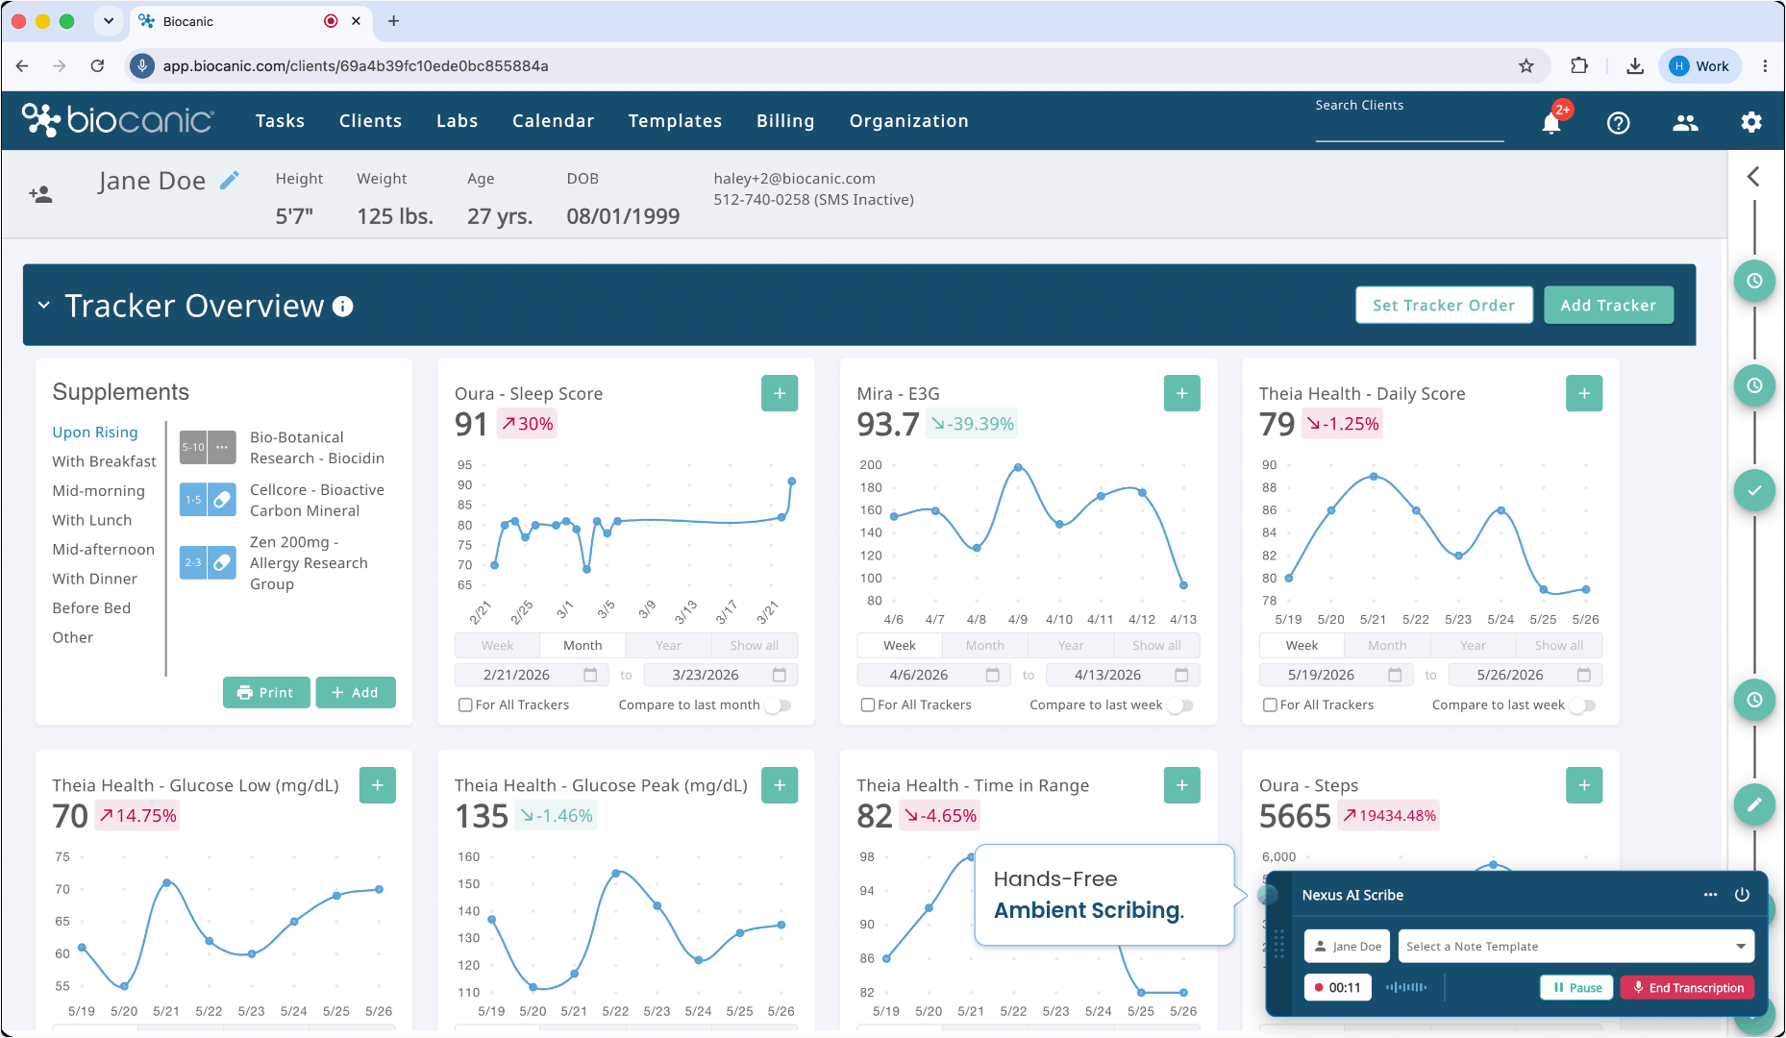Click the Set Tracker Order button
The image size is (1786, 1038).
click(x=1444, y=306)
